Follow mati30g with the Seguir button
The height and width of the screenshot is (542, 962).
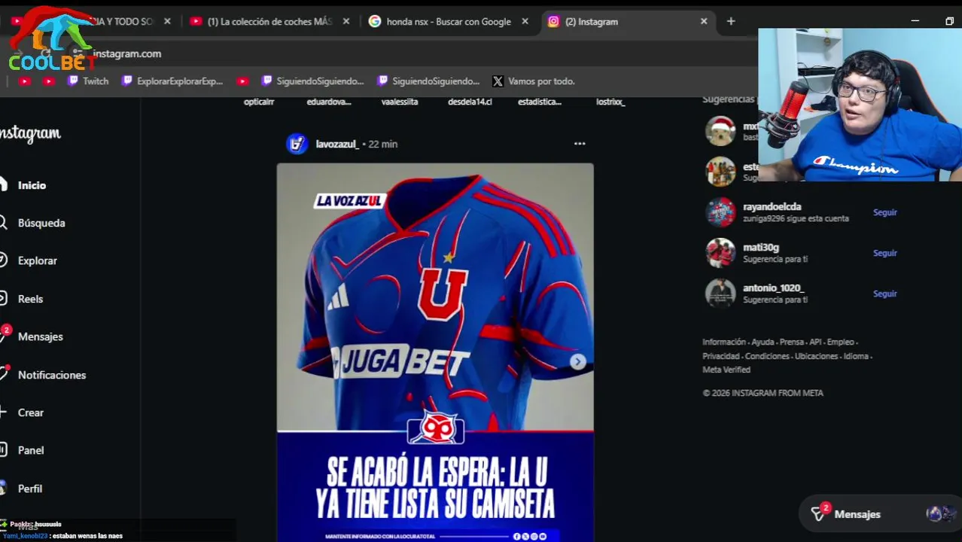point(885,253)
